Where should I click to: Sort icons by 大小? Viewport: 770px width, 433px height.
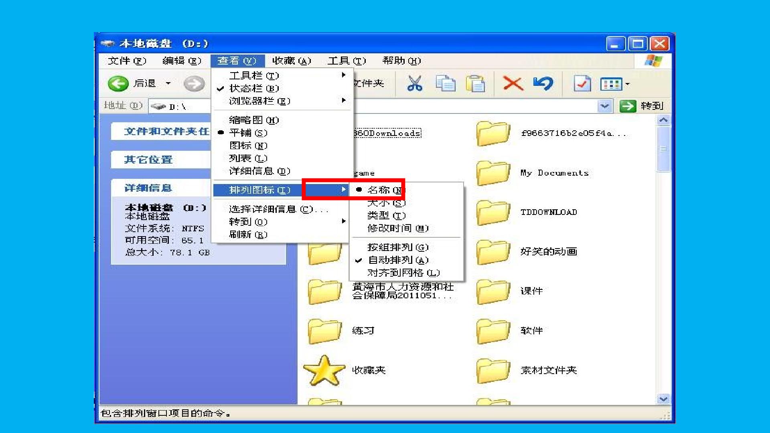pyautogui.click(x=407, y=203)
